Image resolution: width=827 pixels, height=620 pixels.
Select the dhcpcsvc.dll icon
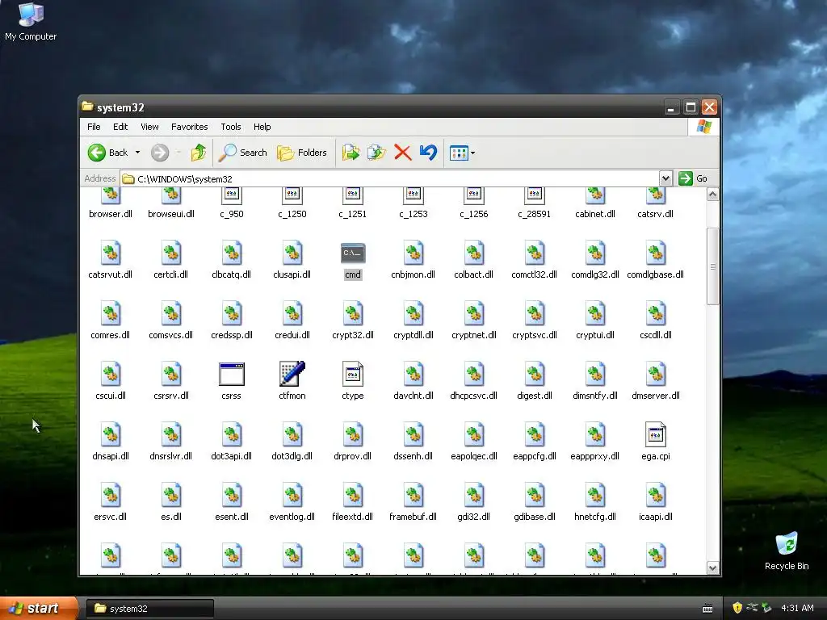click(473, 375)
